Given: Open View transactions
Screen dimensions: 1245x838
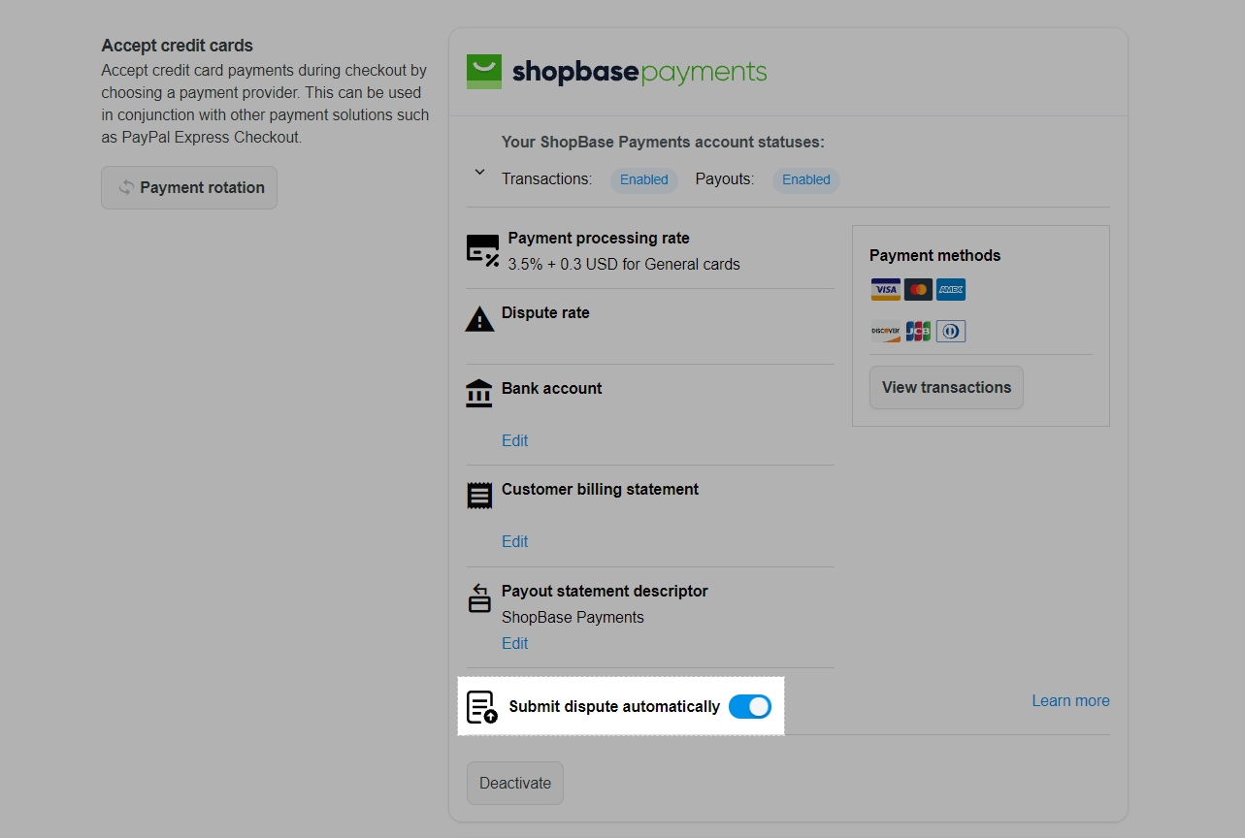Looking at the screenshot, I should pyautogui.click(x=946, y=387).
